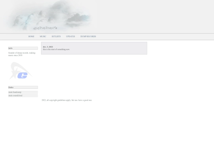The width and height of the screenshot is (214, 160).
Task: Open the HOME navigation link
Action: click(31, 36)
